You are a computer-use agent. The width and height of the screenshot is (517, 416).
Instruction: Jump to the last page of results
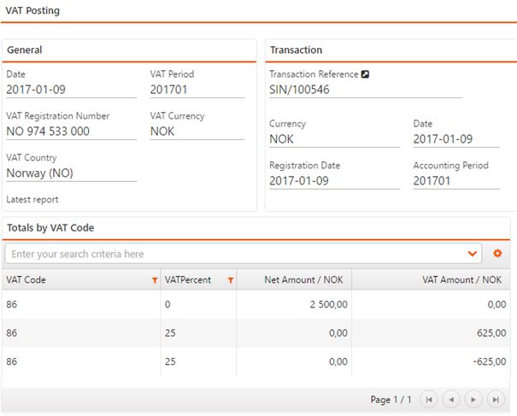coord(496,399)
